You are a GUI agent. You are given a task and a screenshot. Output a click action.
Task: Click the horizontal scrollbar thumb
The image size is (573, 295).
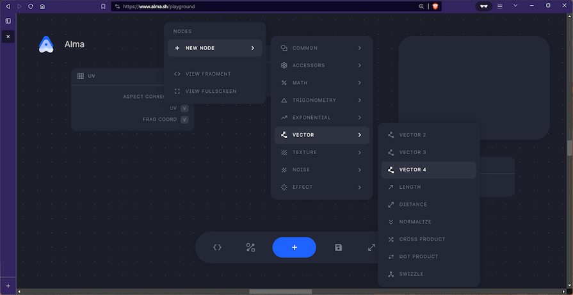point(280,292)
